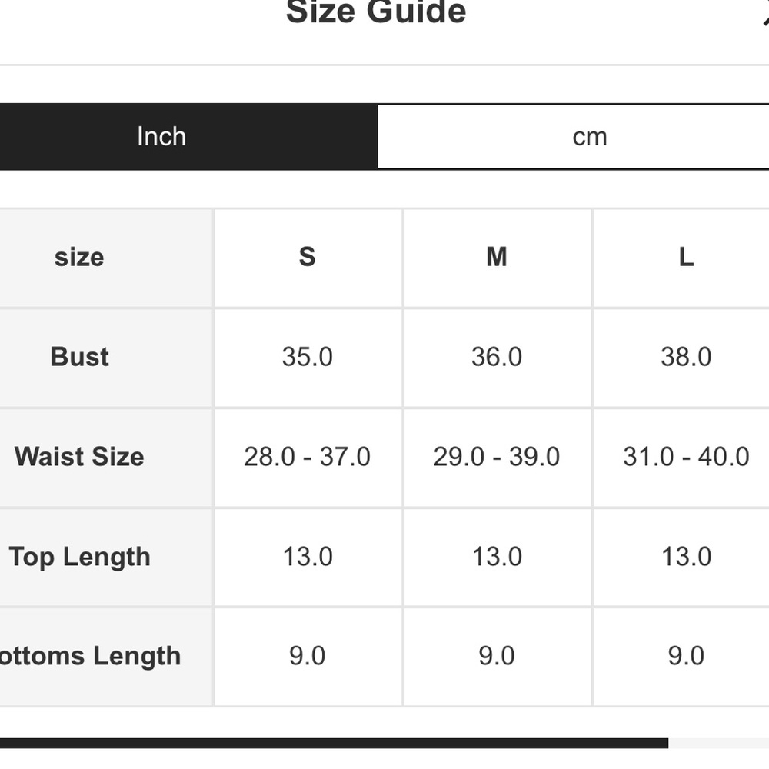Click the 28.0 - 37.0 waist cell
Screen dimensions: 769x769
coord(308,457)
